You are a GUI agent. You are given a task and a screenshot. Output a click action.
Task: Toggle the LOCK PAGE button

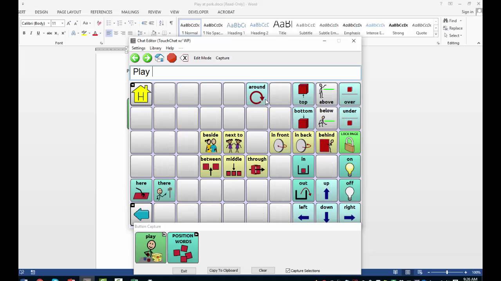[350, 142]
